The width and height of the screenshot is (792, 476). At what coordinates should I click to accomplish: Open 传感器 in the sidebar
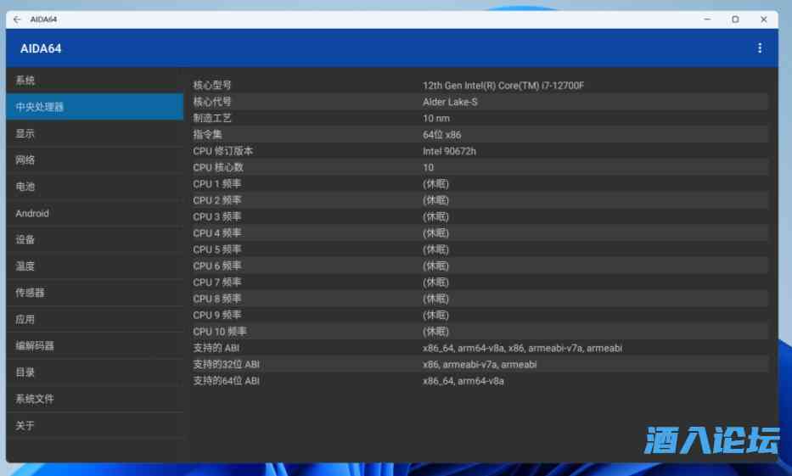point(94,293)
